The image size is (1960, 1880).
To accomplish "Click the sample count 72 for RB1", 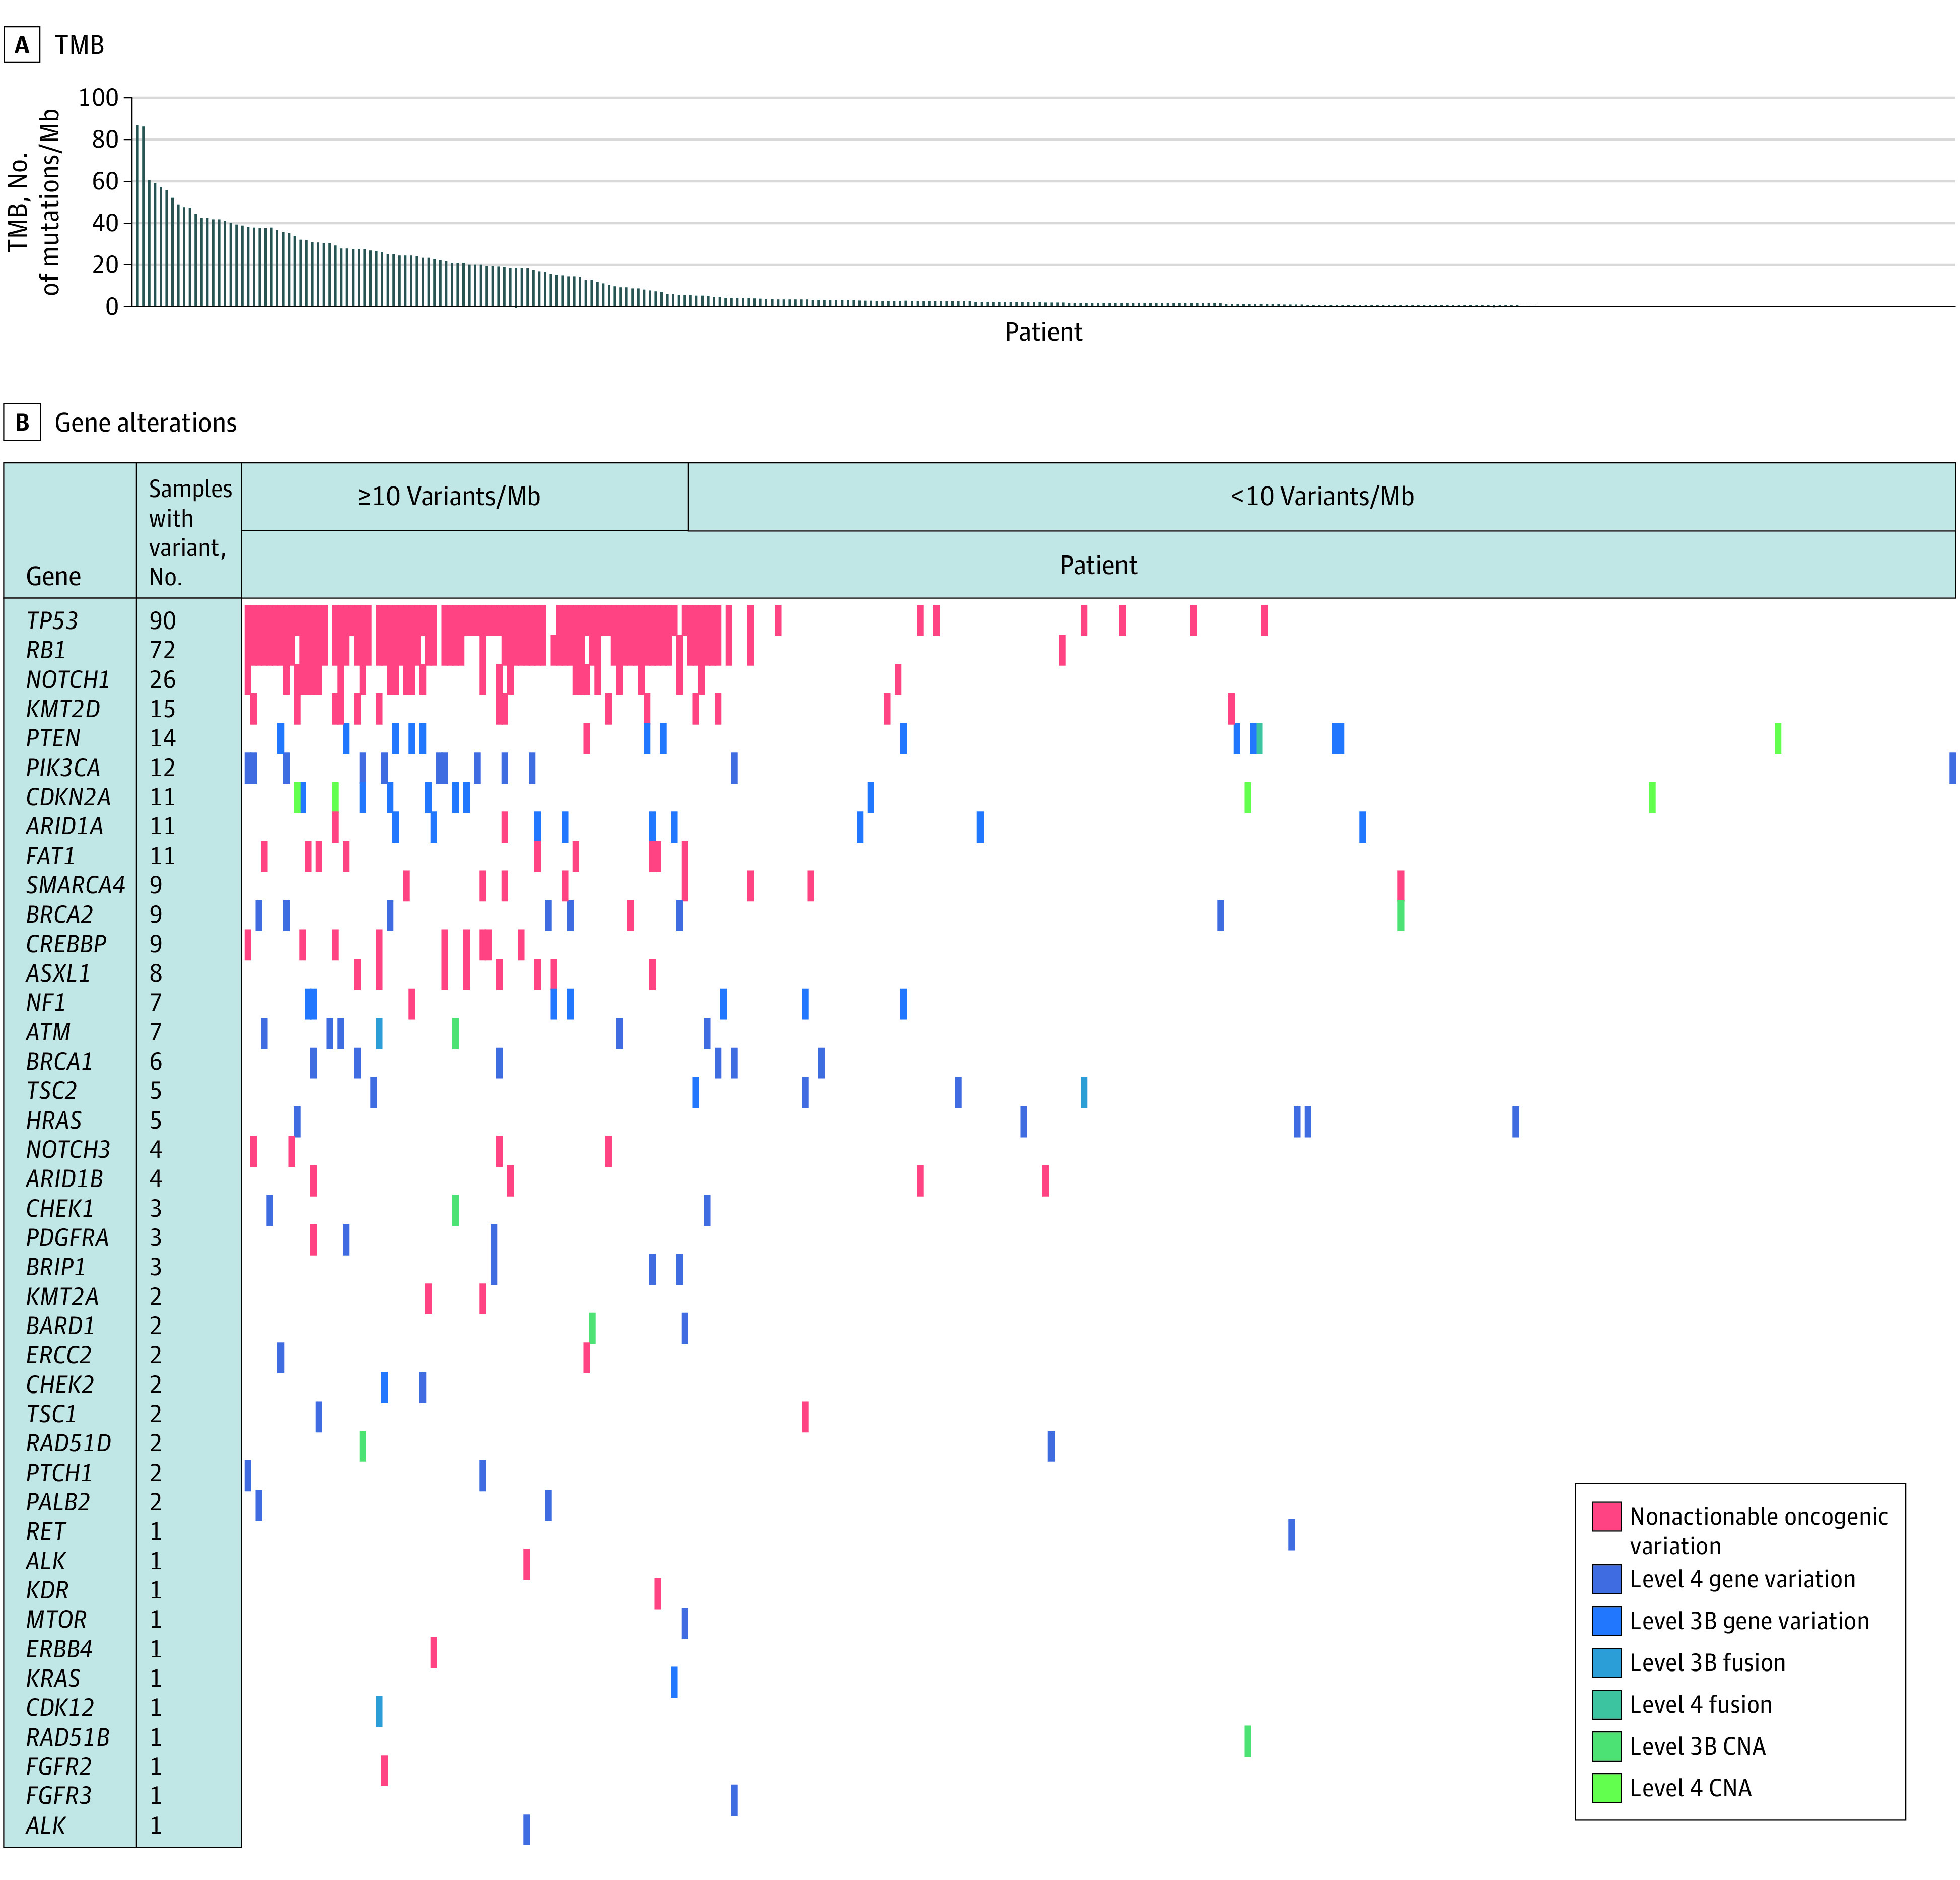I will point(162,650).
